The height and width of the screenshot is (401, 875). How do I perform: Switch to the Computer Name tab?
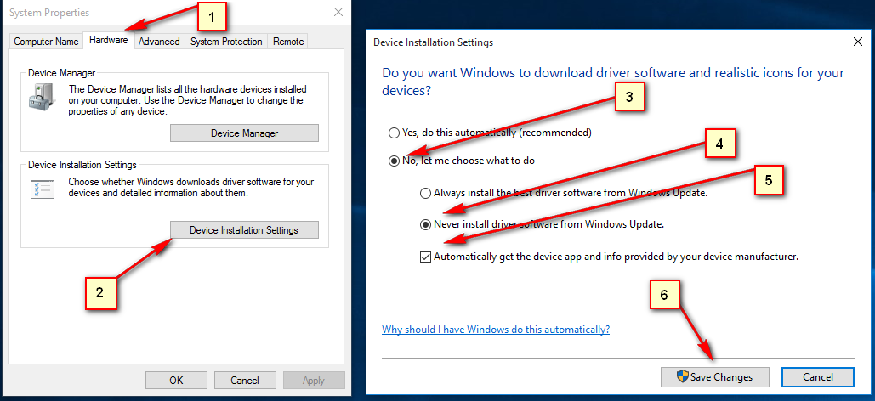pyautogui.click(x=46, y=42)
